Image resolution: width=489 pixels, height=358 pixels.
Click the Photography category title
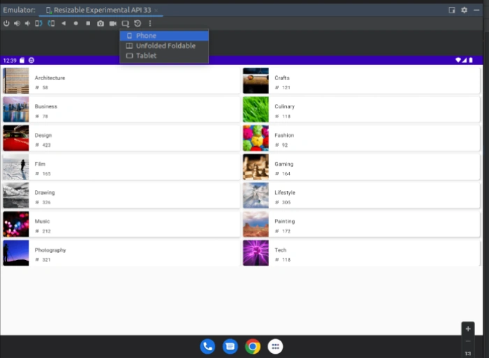[50, 250]
